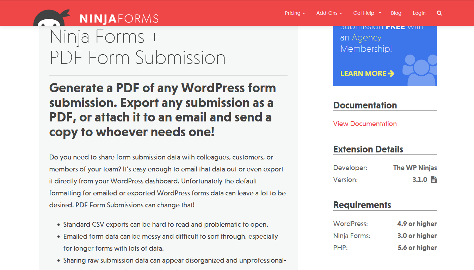Open the Blog page from the navbar
This screenshot has height=270, width=474.
[396, 13]
